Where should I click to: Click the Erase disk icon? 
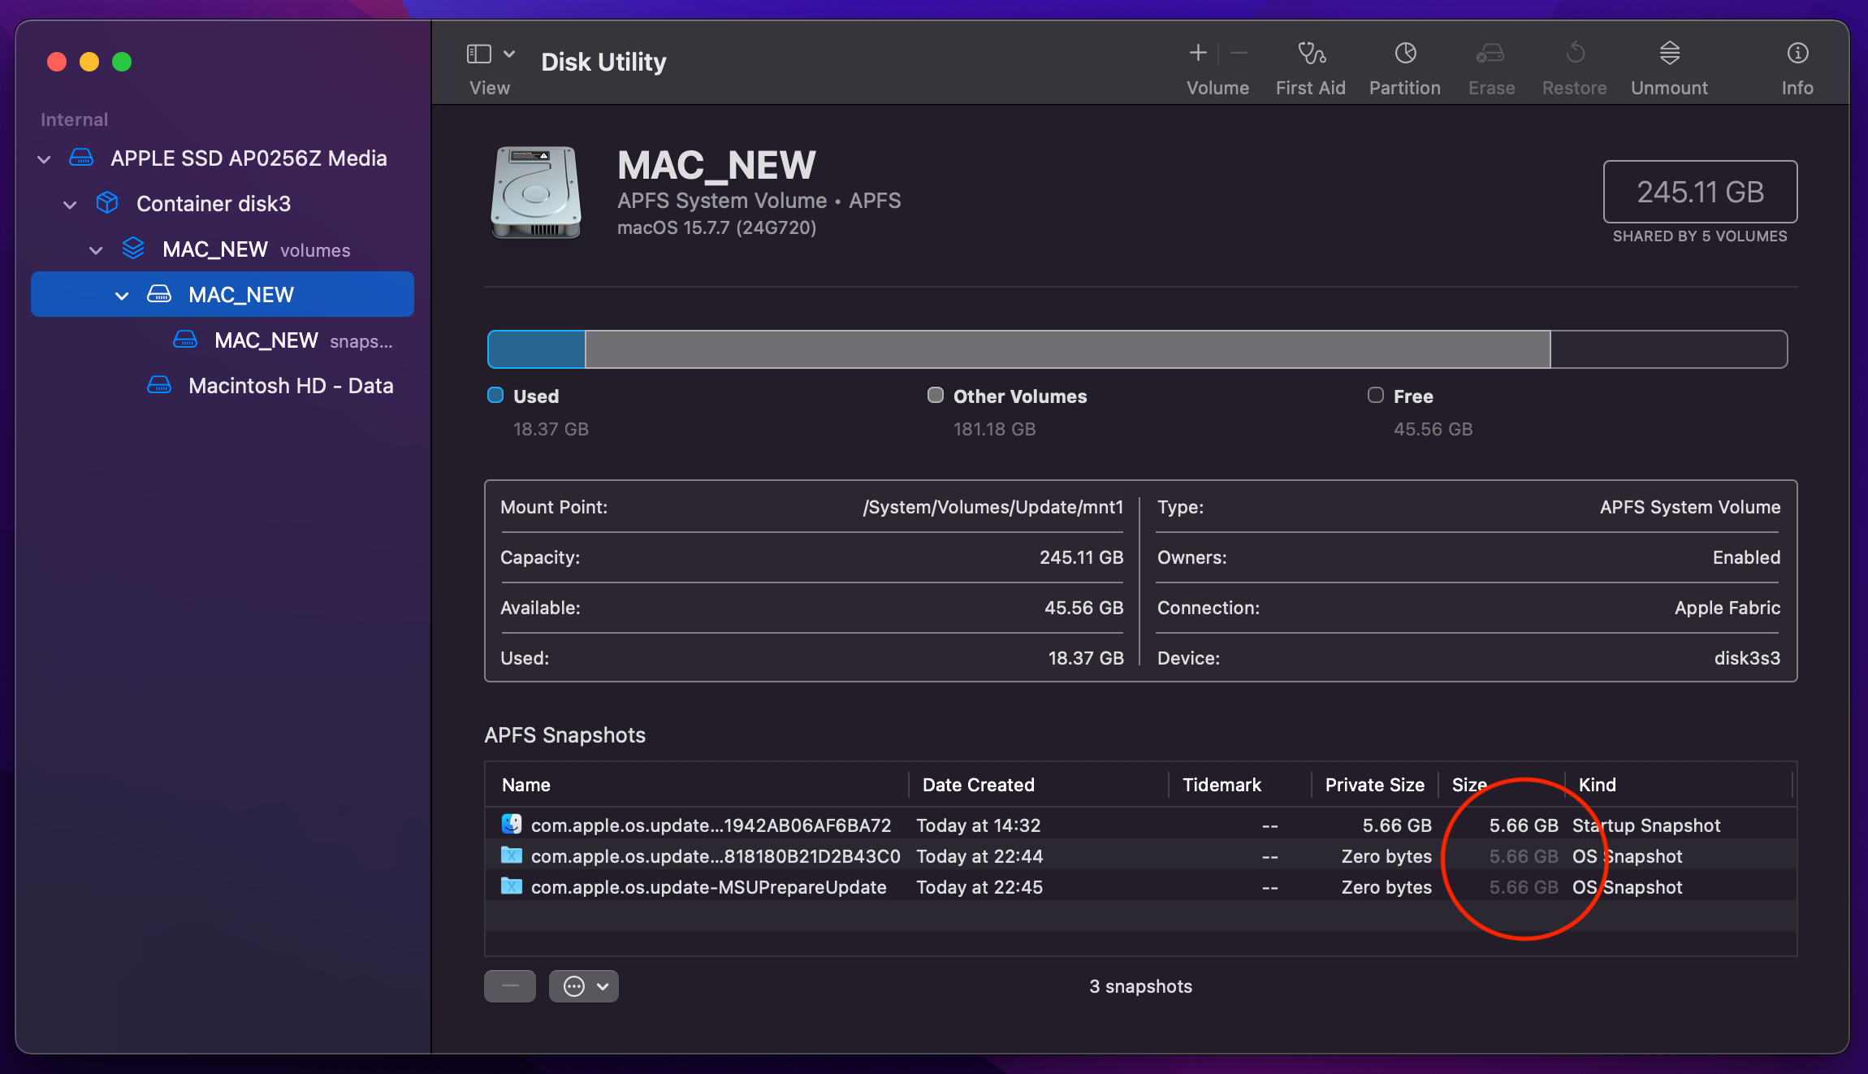(x=1491, y=54)
